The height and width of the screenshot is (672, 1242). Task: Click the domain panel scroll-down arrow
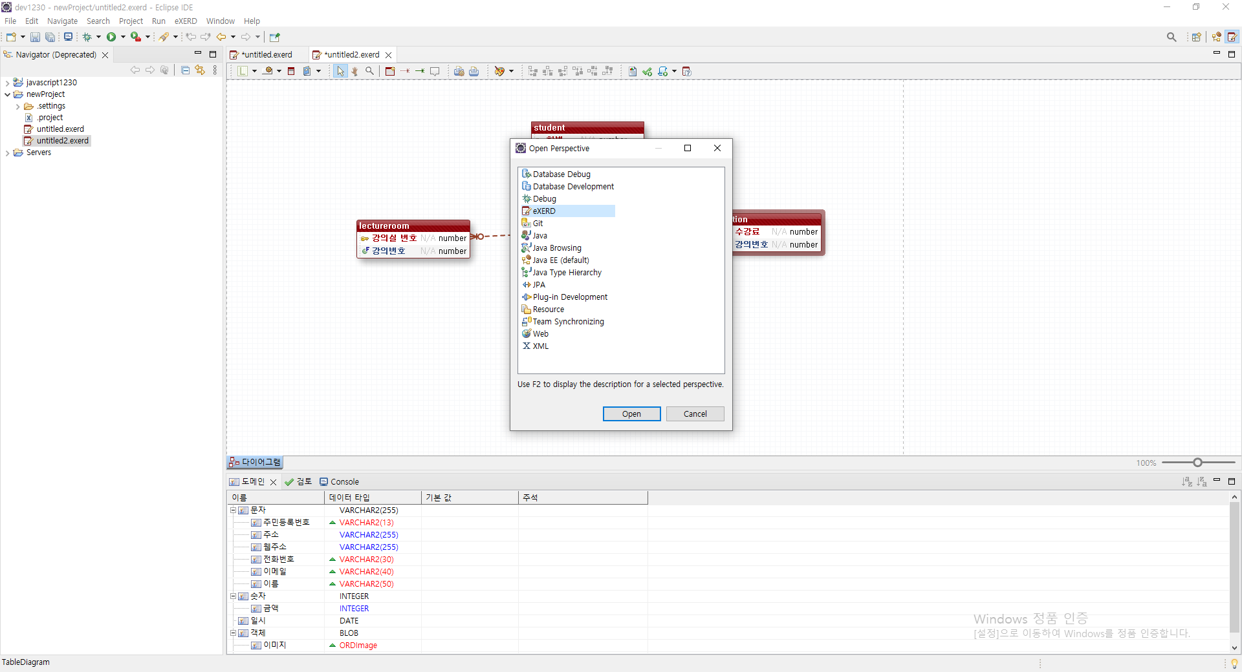pyautogui.click(x=1234, y=647)
